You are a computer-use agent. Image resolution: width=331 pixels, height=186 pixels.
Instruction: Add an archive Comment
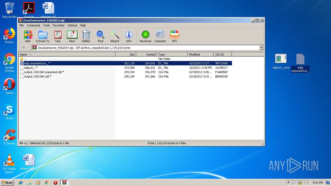(160, 36)
